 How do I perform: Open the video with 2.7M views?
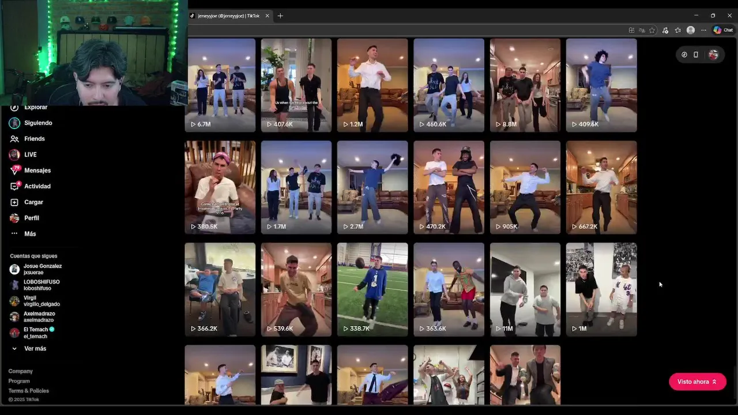372,187
